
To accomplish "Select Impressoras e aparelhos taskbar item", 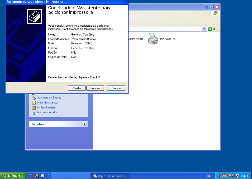I will [110, 176].
